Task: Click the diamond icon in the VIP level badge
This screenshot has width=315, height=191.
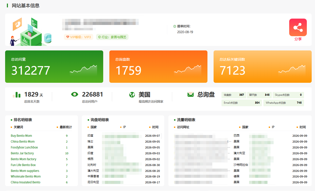Action: (67, 37)
